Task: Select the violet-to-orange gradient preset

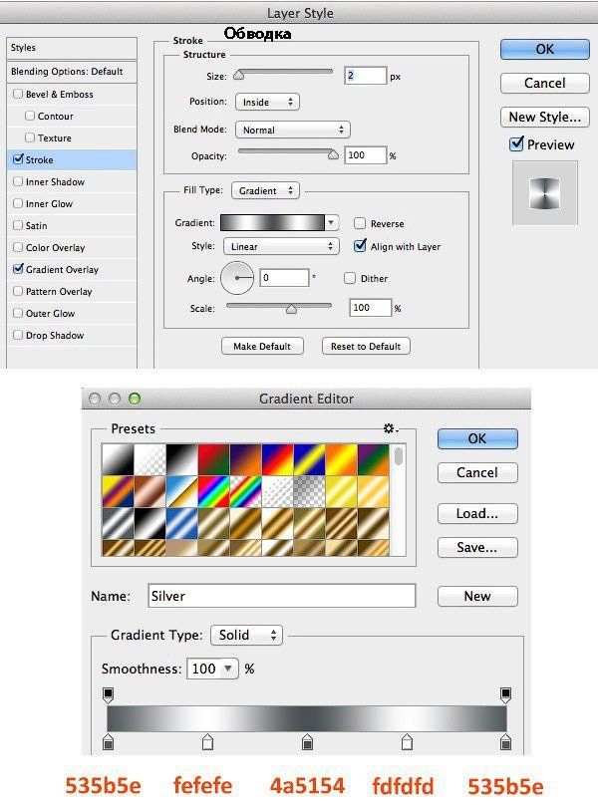Action: [246, 459]
